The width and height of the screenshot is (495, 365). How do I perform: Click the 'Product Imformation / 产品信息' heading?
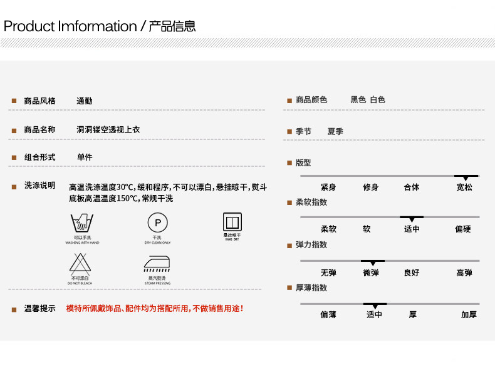point(100,26)
